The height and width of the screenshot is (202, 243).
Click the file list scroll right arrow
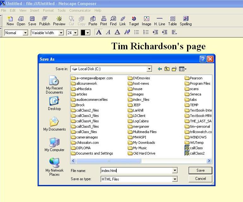209,161
